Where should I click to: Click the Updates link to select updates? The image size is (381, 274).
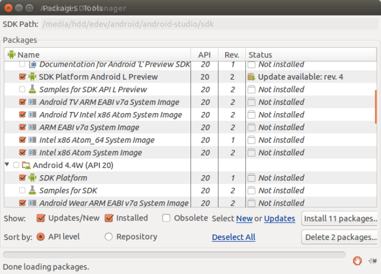[x=279, y=219]
